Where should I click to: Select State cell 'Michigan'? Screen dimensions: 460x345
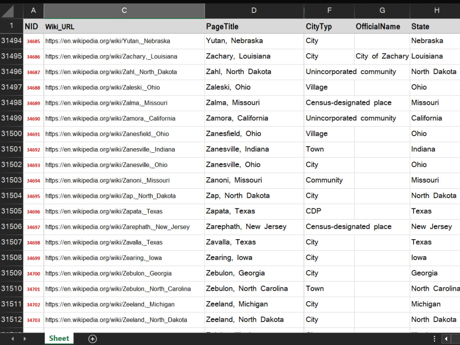click(435, 304)
